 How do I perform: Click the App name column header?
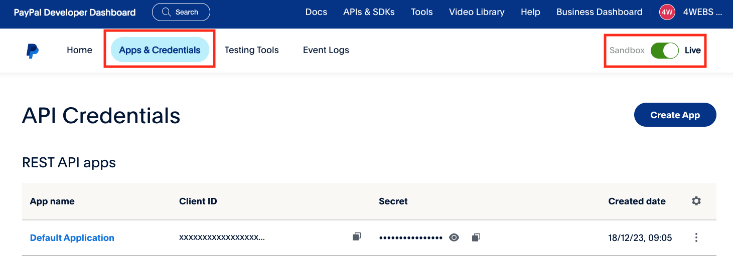52,201
